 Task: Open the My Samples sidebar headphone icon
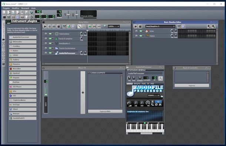pos(4,45)
